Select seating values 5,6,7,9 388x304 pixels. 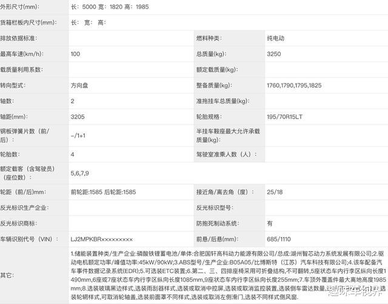click(x=79, y=173)
